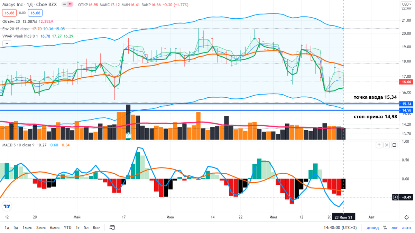Select the 5л time range
This screenshot has width=415, height=233.
click(87, 227)
